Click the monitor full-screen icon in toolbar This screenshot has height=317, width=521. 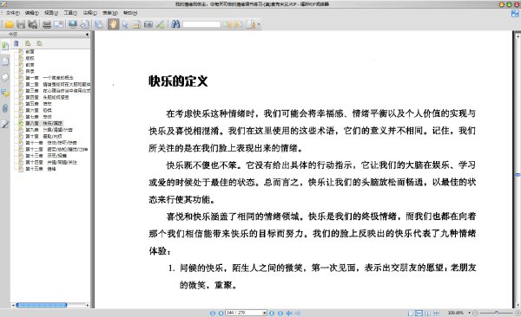click(73, 24)
